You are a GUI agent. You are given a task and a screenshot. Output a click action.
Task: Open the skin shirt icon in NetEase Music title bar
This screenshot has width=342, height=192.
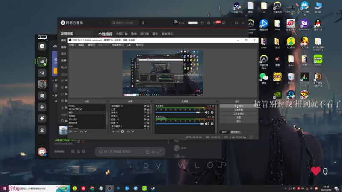pyautogui.click(x=202, y=23)
